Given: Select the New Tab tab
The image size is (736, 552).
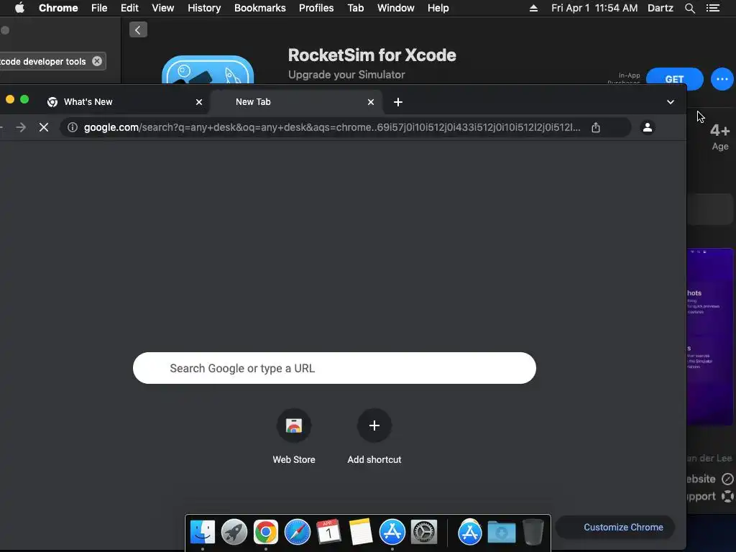Looking at the screenshot, I should [x=295, y=102].
